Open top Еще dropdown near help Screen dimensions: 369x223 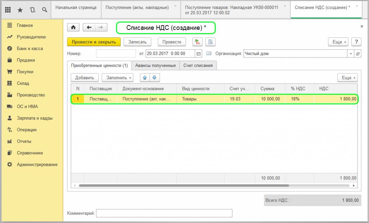click(x=338, y=42)
